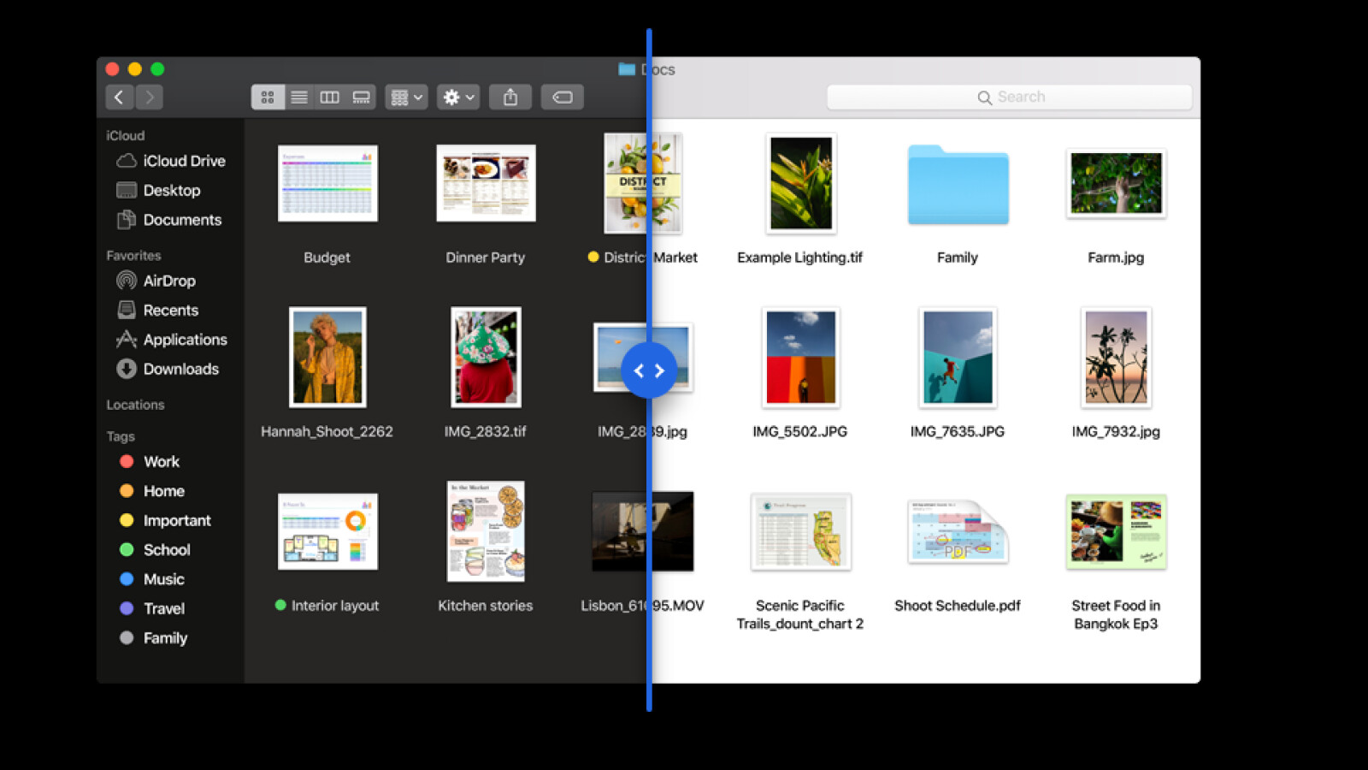Select the Recents sidebar item

tap(170, 311)
